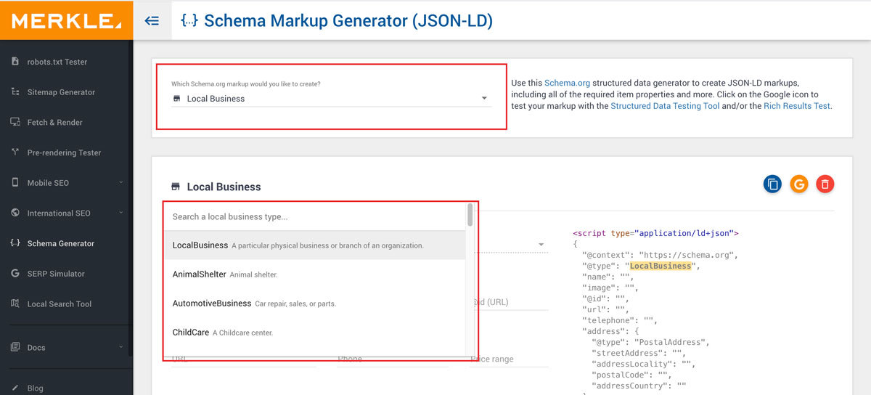Image resolution: width=871 pixels, height=395 pixels.
Task: Click the Merkle logo
Action: 66,21
